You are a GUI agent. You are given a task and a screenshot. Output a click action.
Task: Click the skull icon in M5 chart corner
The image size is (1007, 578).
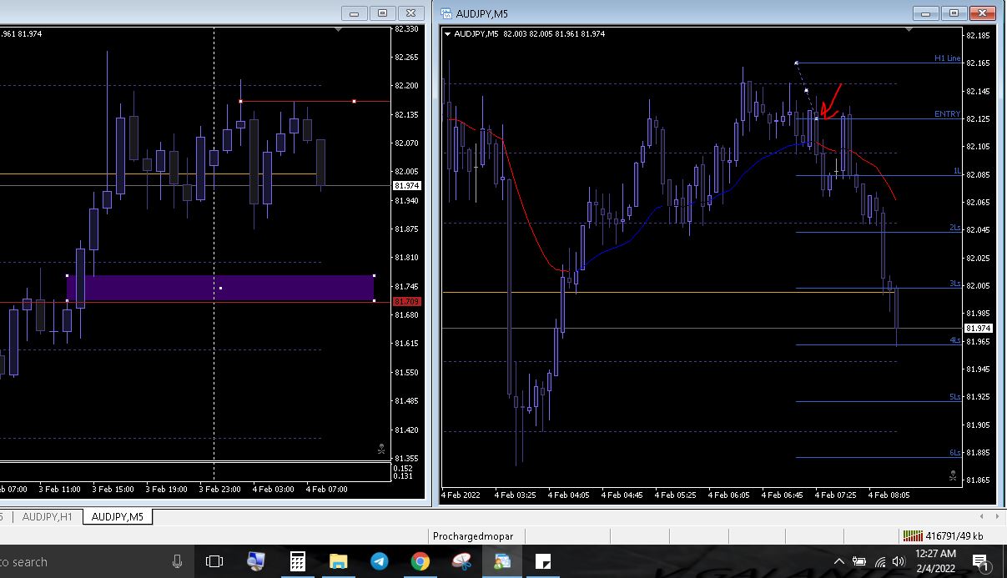[x=953, y=475]
